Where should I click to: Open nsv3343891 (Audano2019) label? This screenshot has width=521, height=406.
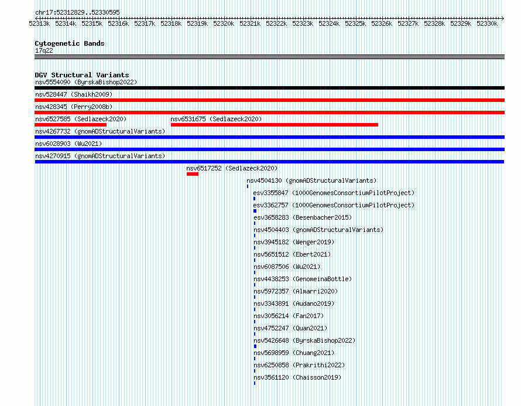(x=294, y=303)
